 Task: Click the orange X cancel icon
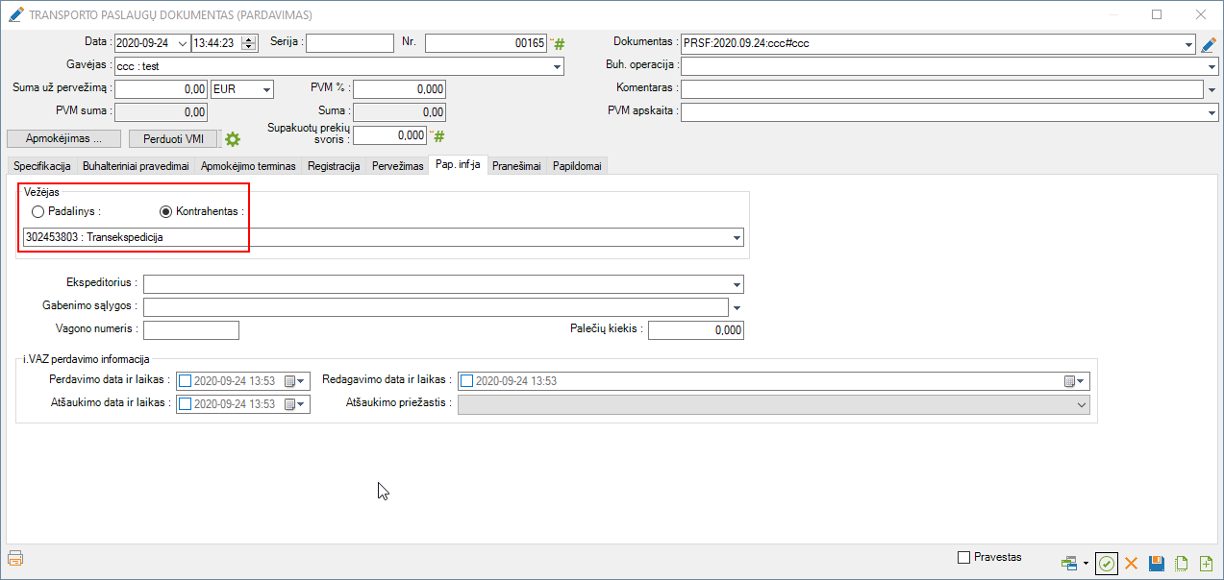pos(1132,564)
